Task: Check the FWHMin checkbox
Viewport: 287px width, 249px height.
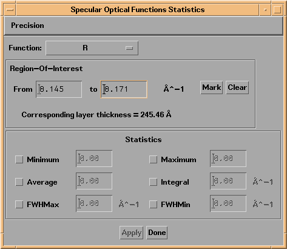Action: [x=153, y=205]
